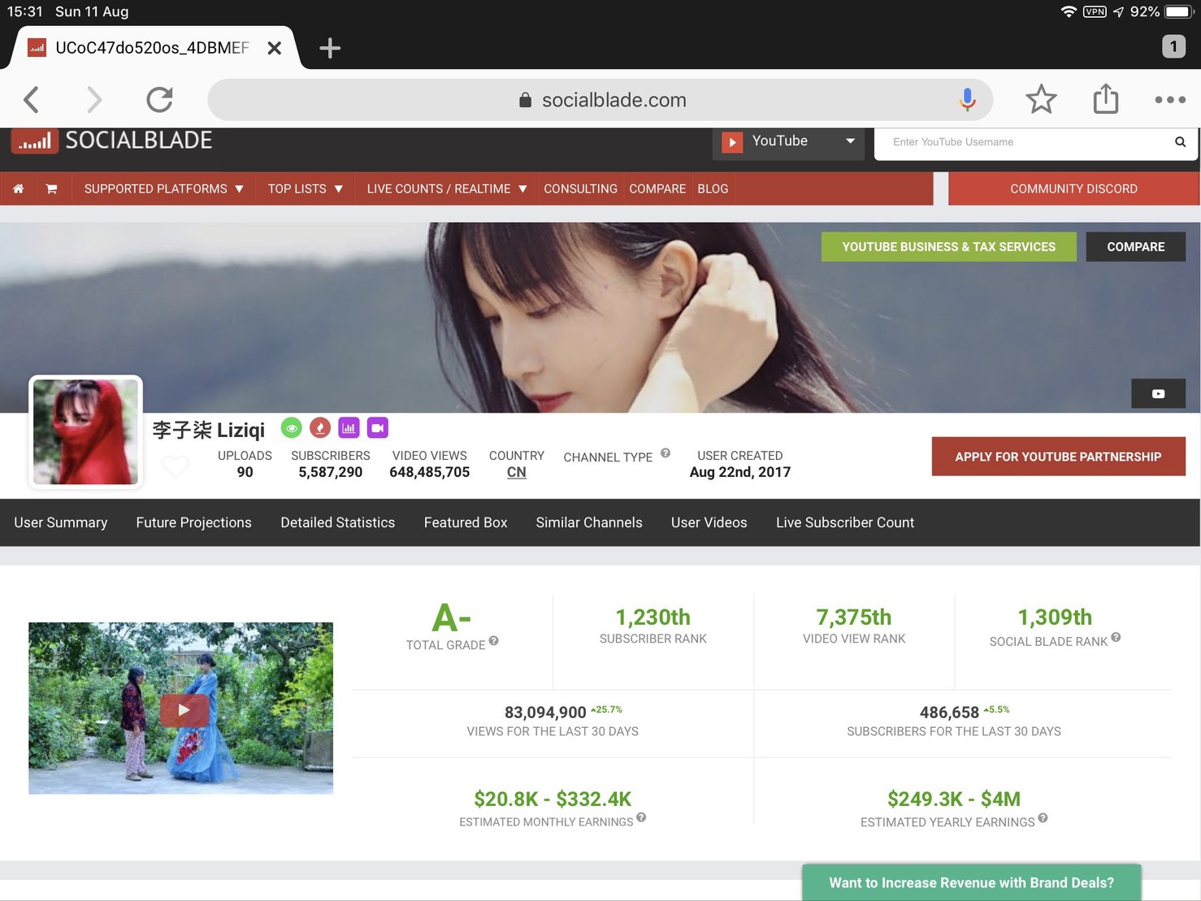Toggle the favorite heart beside avatar
This screenshot has width=1201, height=901.
point(176,466)
